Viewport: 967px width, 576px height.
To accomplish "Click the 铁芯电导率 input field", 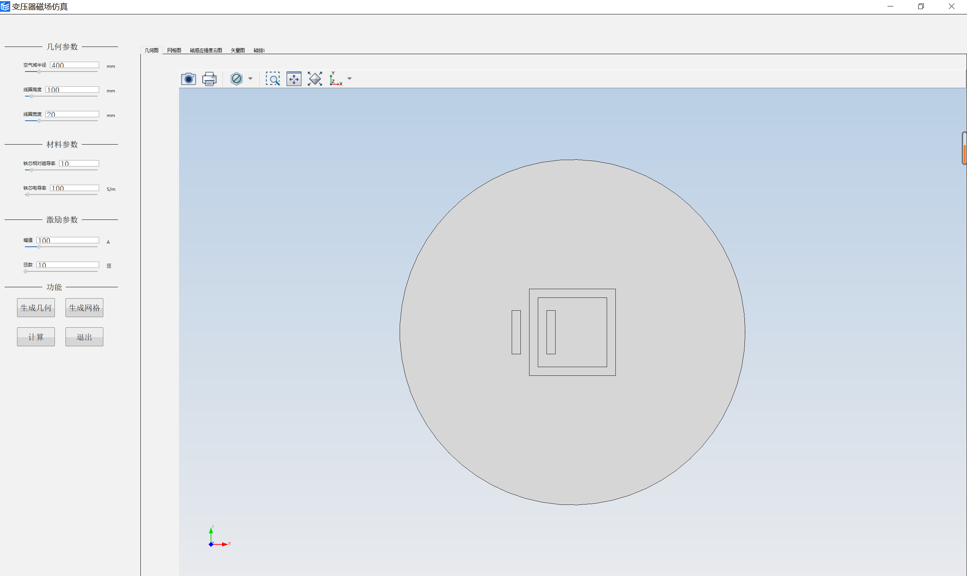I will (75, 188).
